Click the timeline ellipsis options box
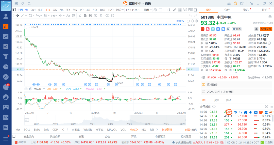The height and width of the screenshot is (145, 274). (x=27, y=120)
